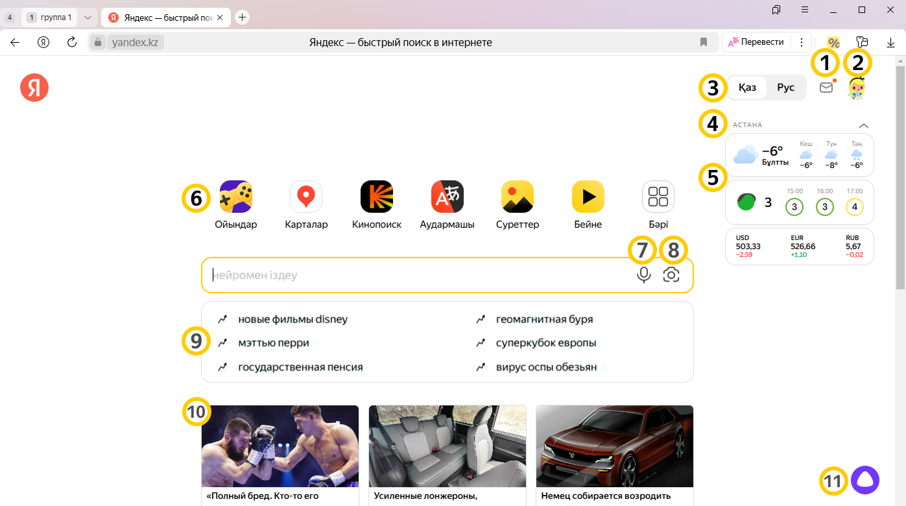Open Суреттер images icon
906x506 pixels.
click(518, 197)
